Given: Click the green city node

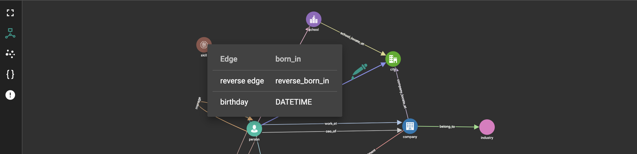Looking at the screenshot, I should coord(393,59).
